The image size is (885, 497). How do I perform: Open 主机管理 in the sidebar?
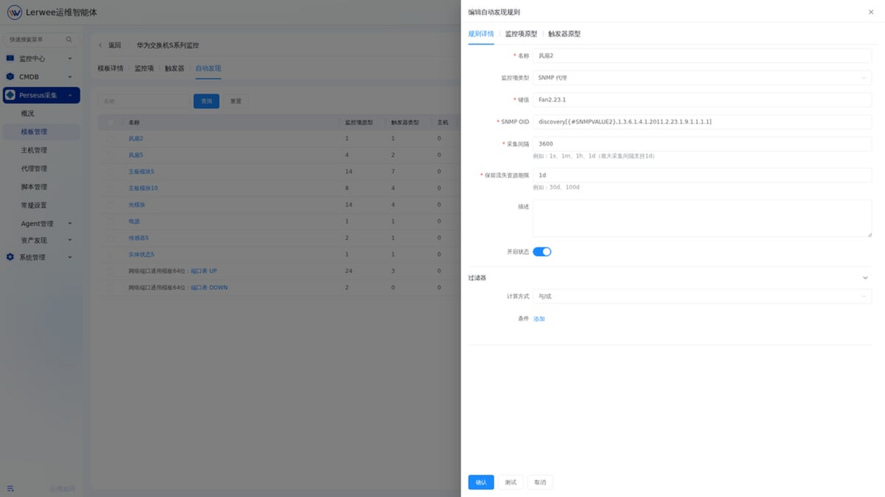coord(34,150)
